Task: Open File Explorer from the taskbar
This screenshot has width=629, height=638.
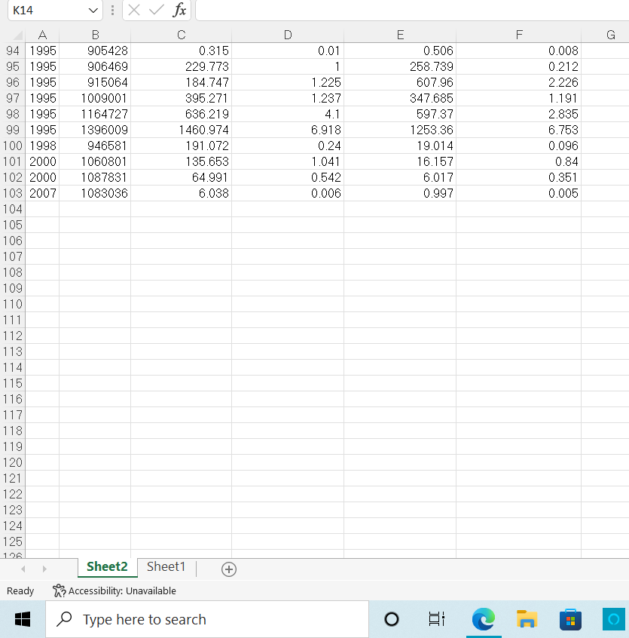Action: click(527, 619)
